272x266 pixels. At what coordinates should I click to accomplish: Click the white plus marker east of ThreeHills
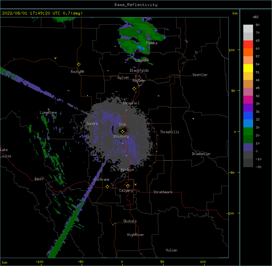(x=193, y=118)
